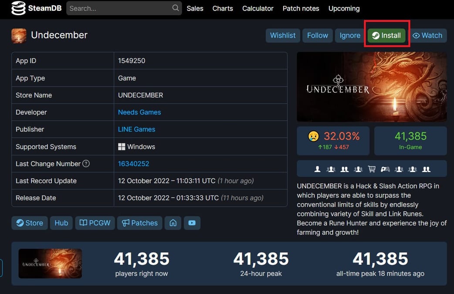
Task: Click the 24-hour peak figure
Action: tap(261, 259)
